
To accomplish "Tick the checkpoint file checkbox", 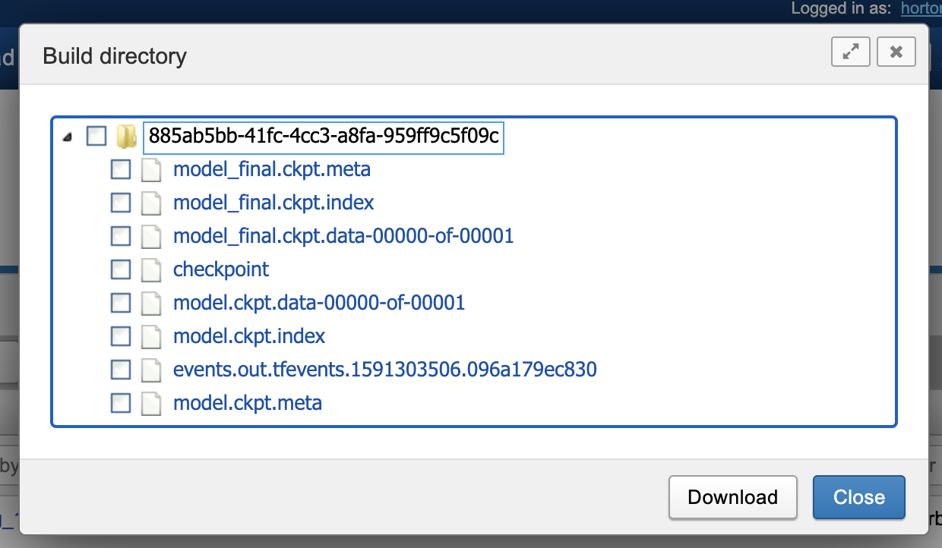I will [121, 269].
